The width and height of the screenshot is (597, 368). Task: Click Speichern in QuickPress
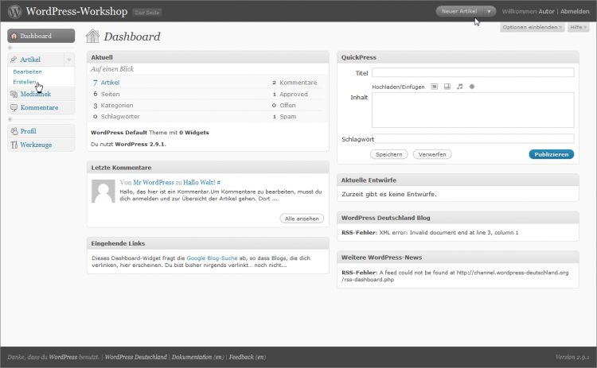point(389,154)
